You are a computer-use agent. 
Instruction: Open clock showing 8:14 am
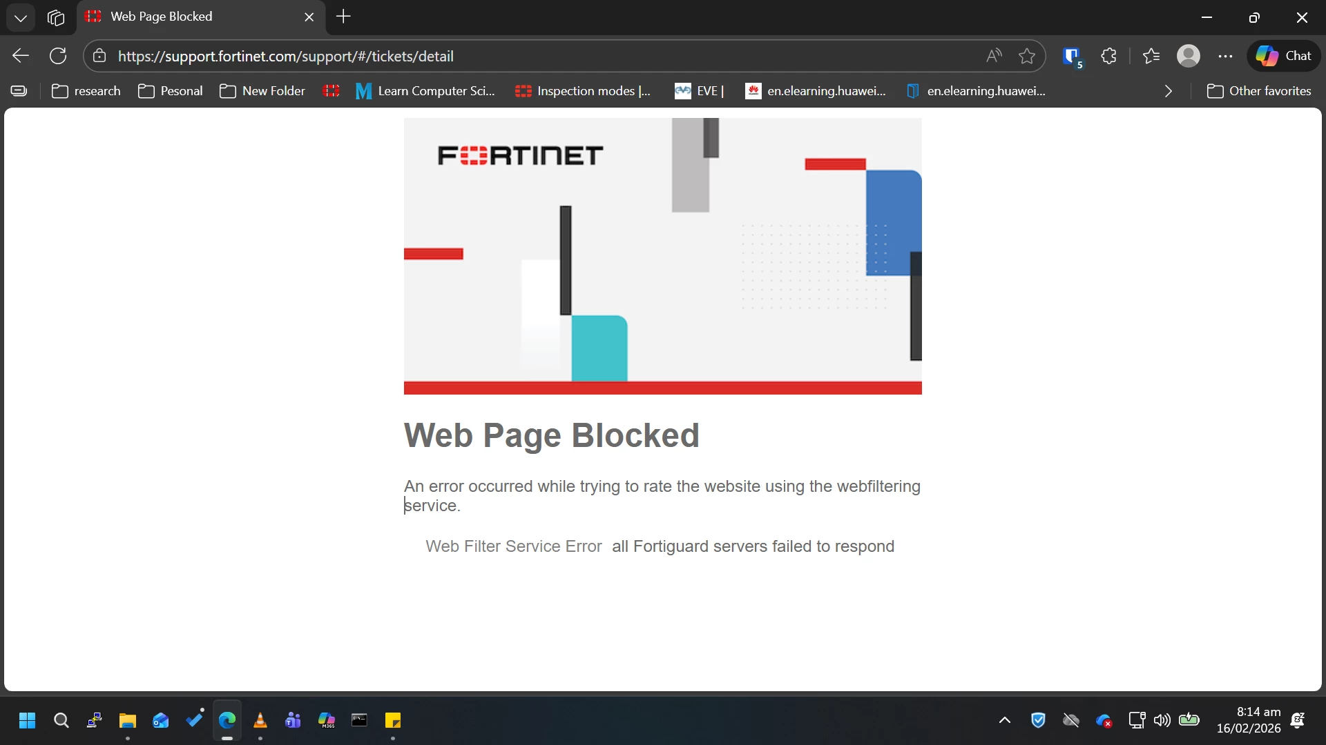(1249, 721)
